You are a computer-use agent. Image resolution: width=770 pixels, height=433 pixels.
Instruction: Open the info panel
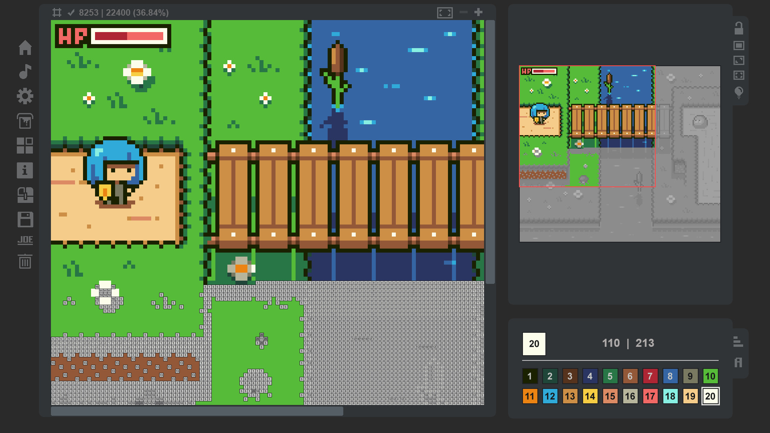point(26,170)
